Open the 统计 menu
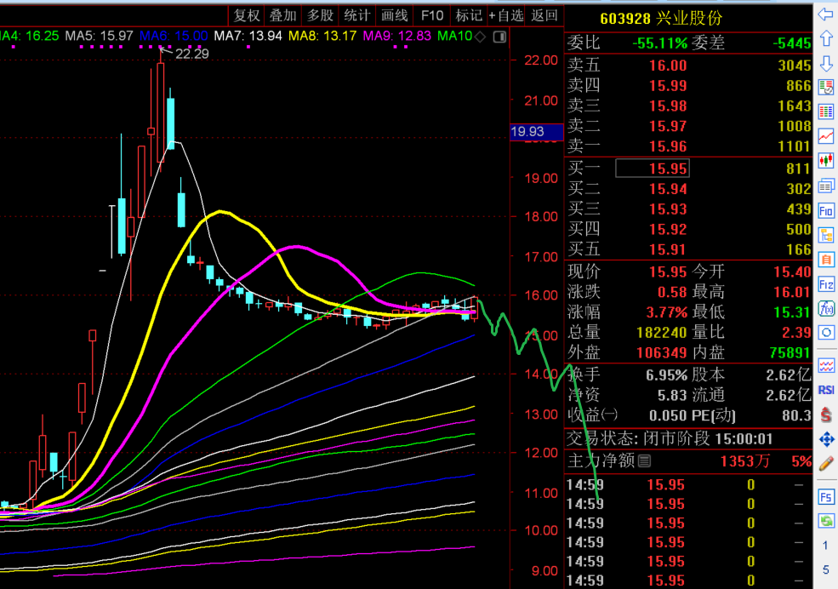The height and width of the screenshot is (589, 838). tap(357, 16)
